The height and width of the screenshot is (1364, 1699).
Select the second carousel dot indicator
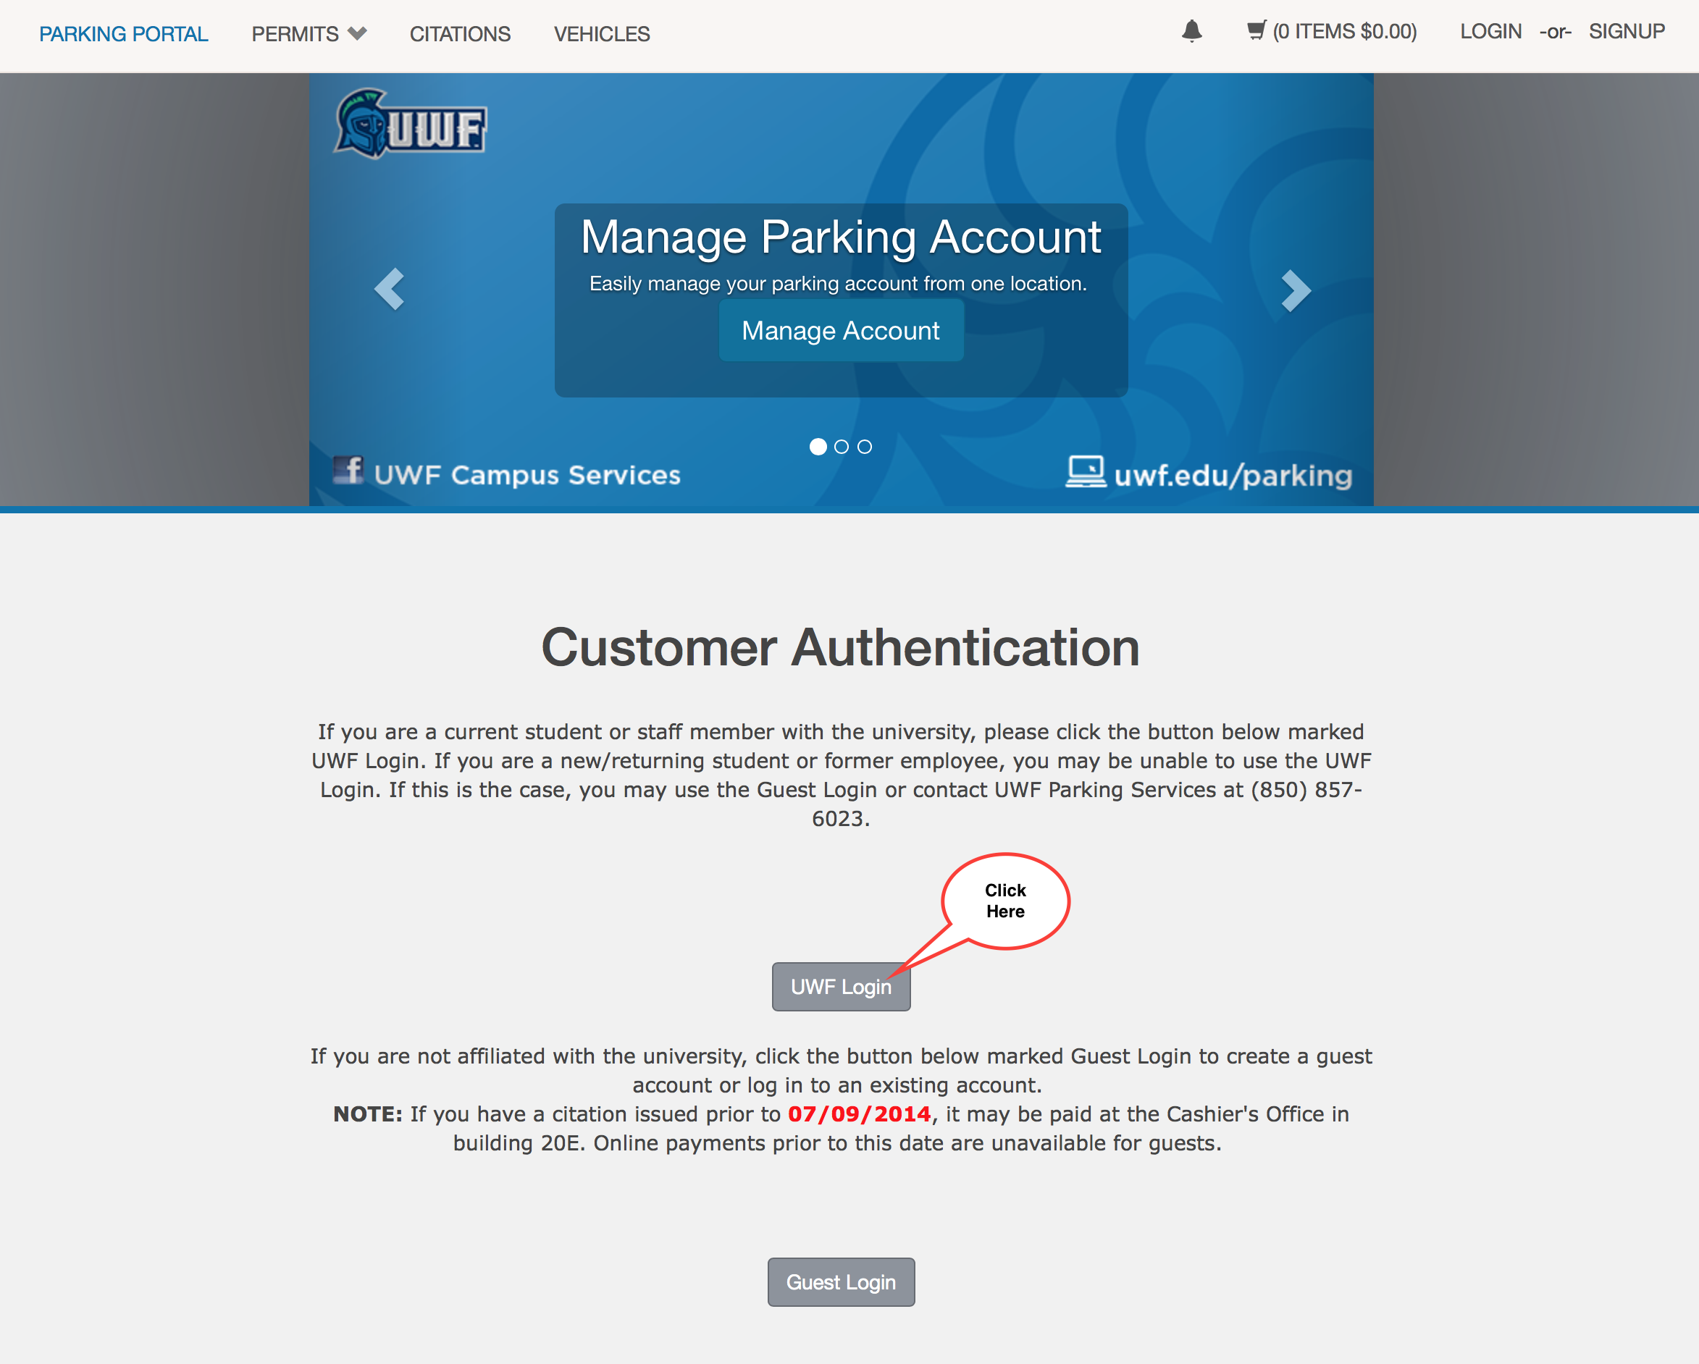[x=840, y=447]
